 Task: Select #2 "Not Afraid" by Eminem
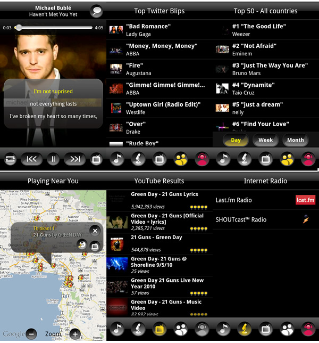pyautogui.click(x=266, y=50)
